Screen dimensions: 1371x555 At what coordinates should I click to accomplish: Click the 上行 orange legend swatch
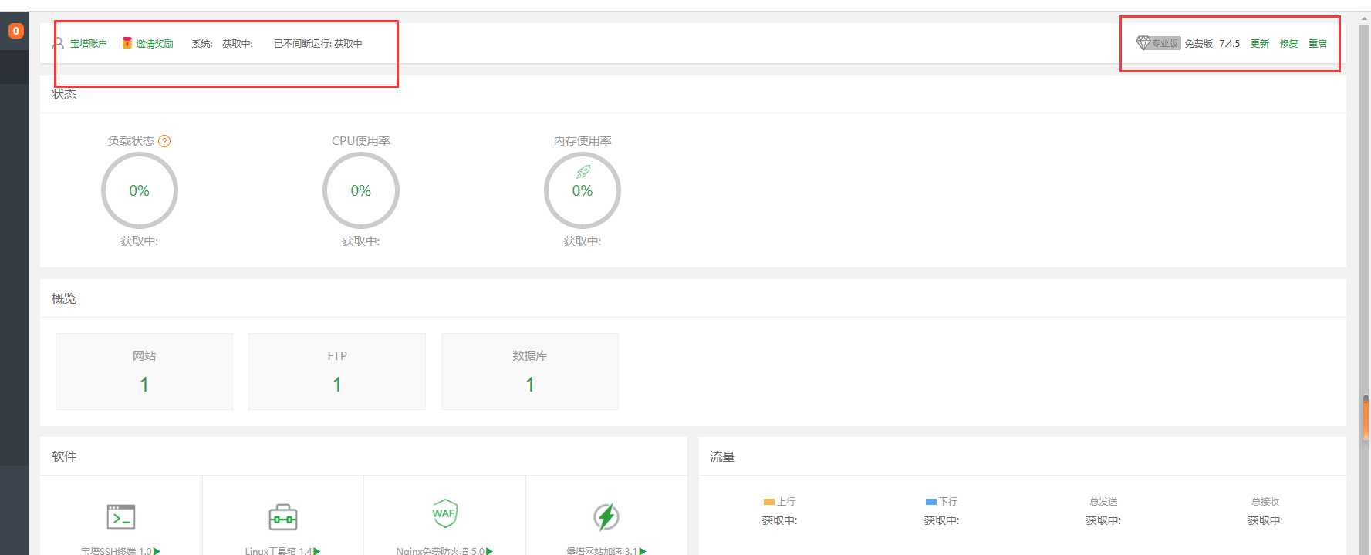(x=768, y=502)
